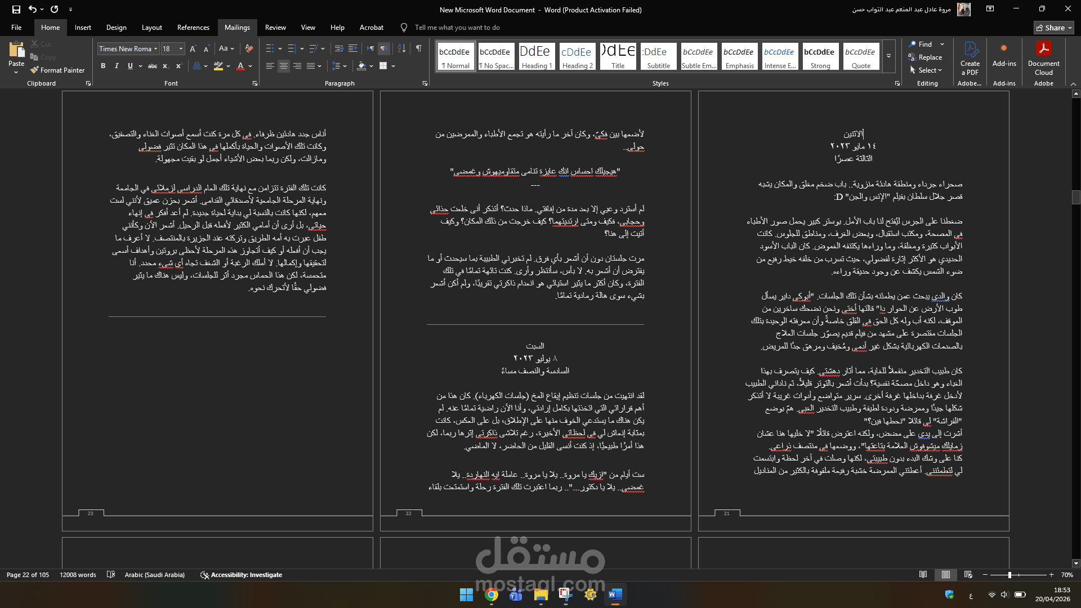Open the font name dropdown
The width and height of the screenshot is (1081, 608).
point(155,49)
